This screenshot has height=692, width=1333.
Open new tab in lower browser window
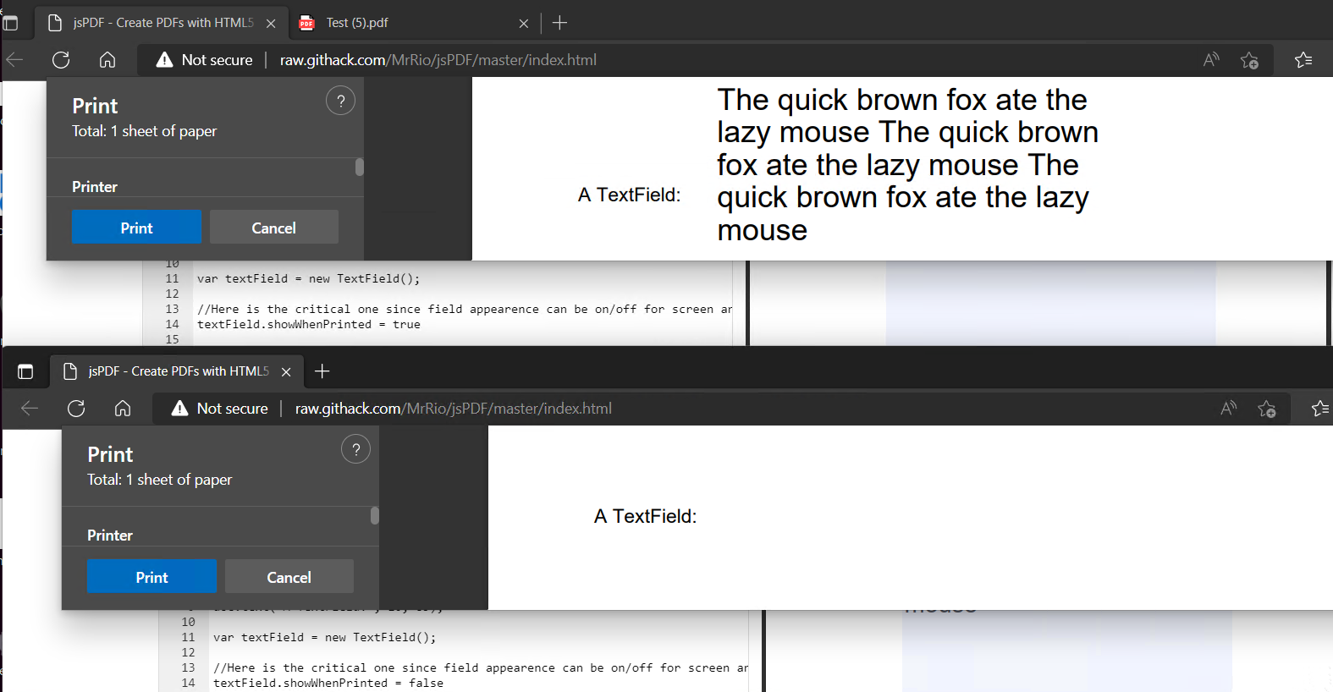[x=322, y=371]
